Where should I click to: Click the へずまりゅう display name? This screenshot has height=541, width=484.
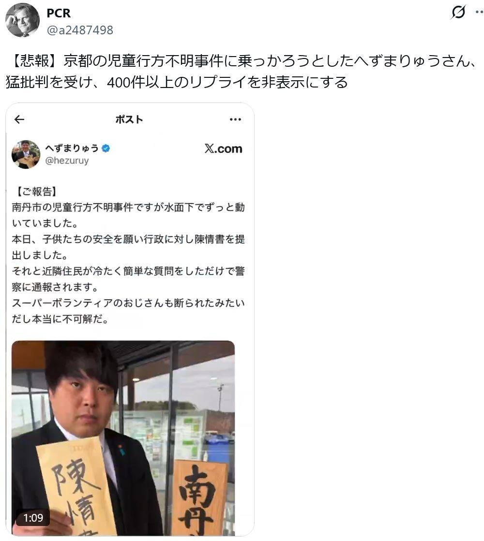[72, 148]
